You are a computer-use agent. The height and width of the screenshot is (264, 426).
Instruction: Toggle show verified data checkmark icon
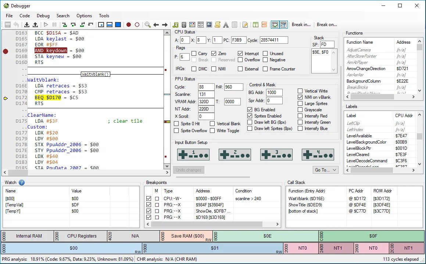[x=275, y=25]
